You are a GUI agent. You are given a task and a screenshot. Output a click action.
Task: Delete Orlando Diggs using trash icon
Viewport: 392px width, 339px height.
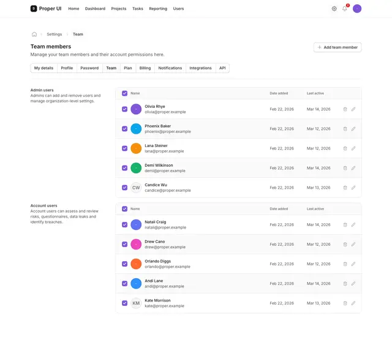click(x=345, y=264)
